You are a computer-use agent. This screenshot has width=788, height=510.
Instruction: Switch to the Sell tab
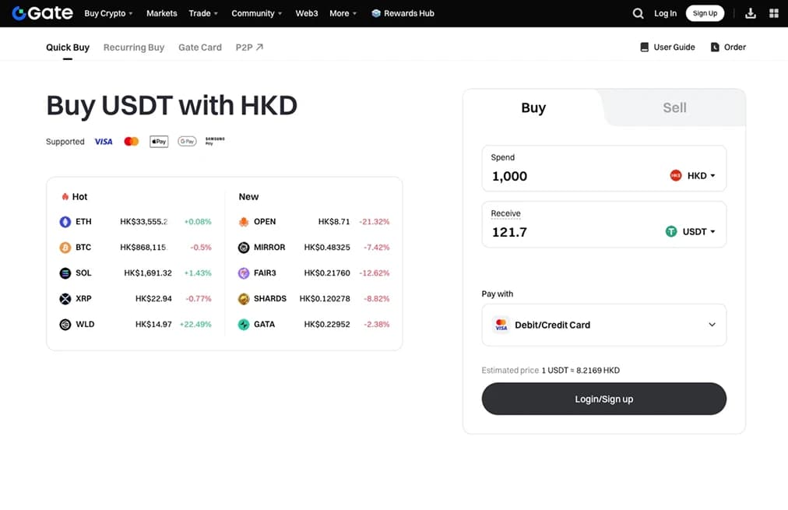[674, 107]
